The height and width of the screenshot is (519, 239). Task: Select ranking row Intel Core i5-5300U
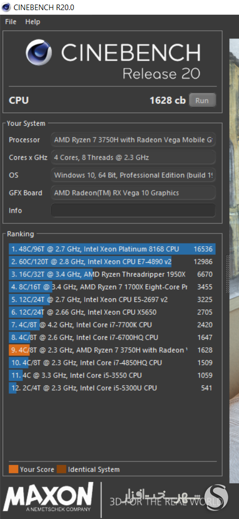(x=112, y=388)
